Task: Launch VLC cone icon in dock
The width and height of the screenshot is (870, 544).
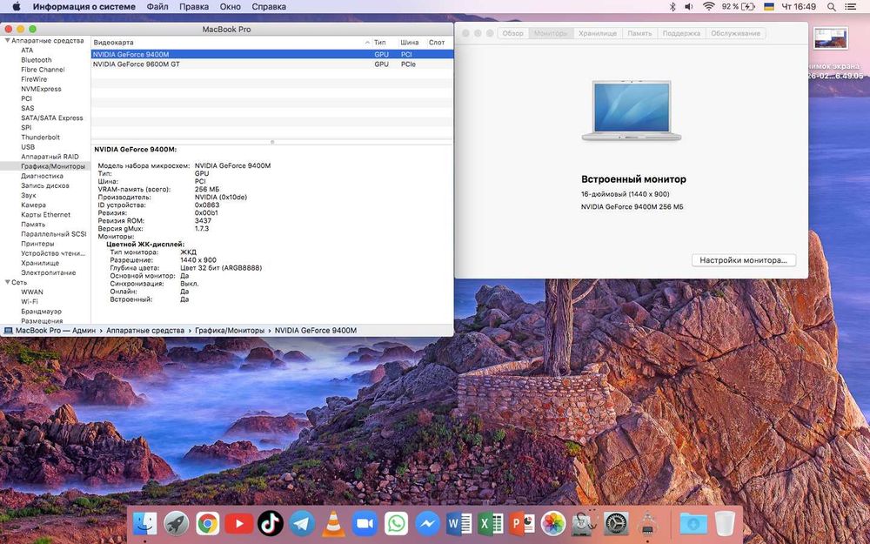Action: point(333,523)
